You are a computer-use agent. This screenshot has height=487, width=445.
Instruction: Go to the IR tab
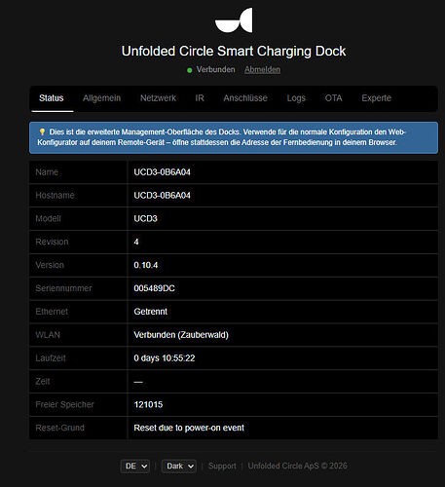click(x=200, y=98)
